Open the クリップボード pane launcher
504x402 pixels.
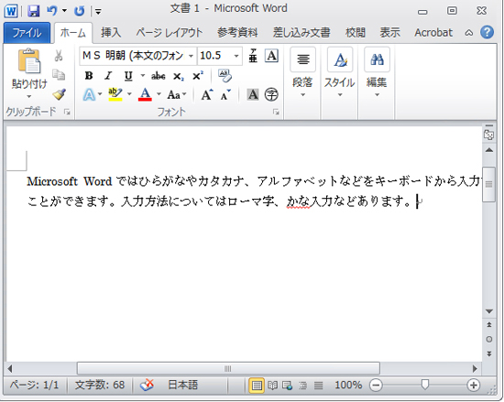pyautogui.click(x=67, y=112)
